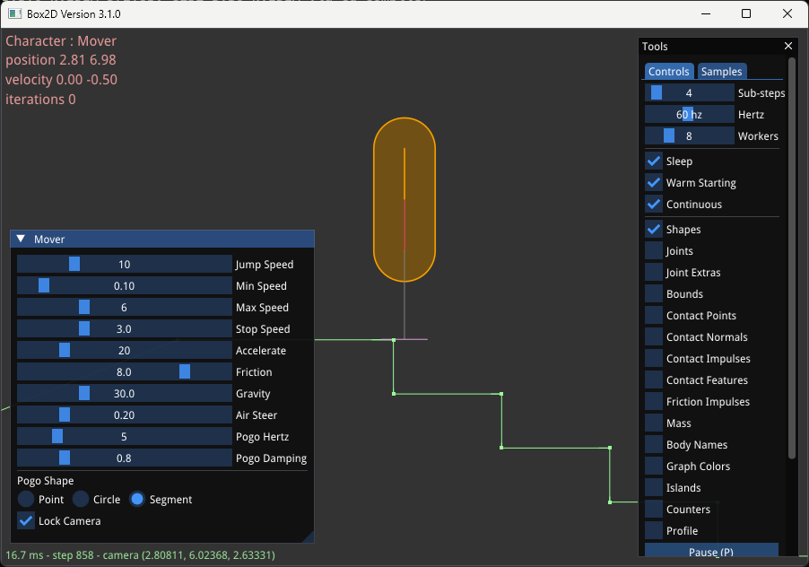Toggle Warm Starting off
The image size is (809, 567).
[655, 183]
